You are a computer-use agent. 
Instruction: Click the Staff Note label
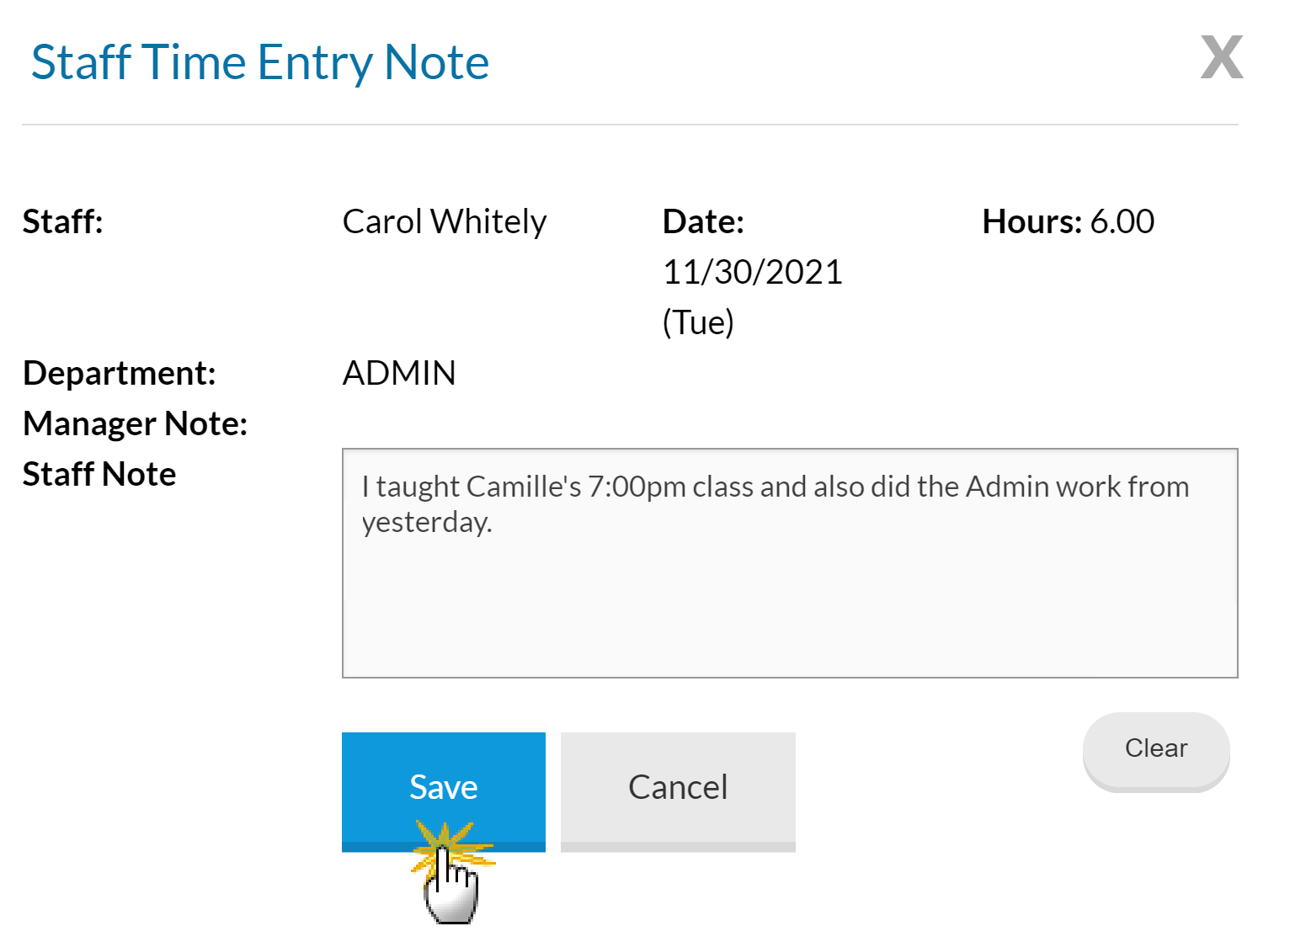pos(99,475)
